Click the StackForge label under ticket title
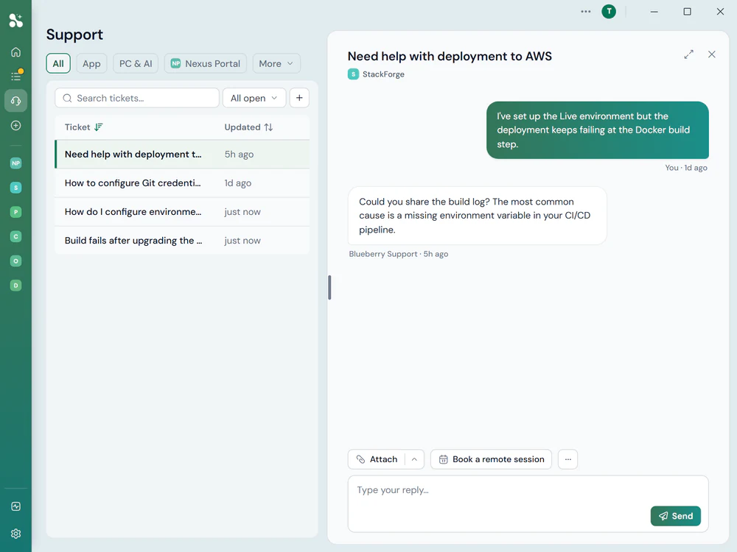This screenshot has width=737, height=552. (x=383, y=74)
